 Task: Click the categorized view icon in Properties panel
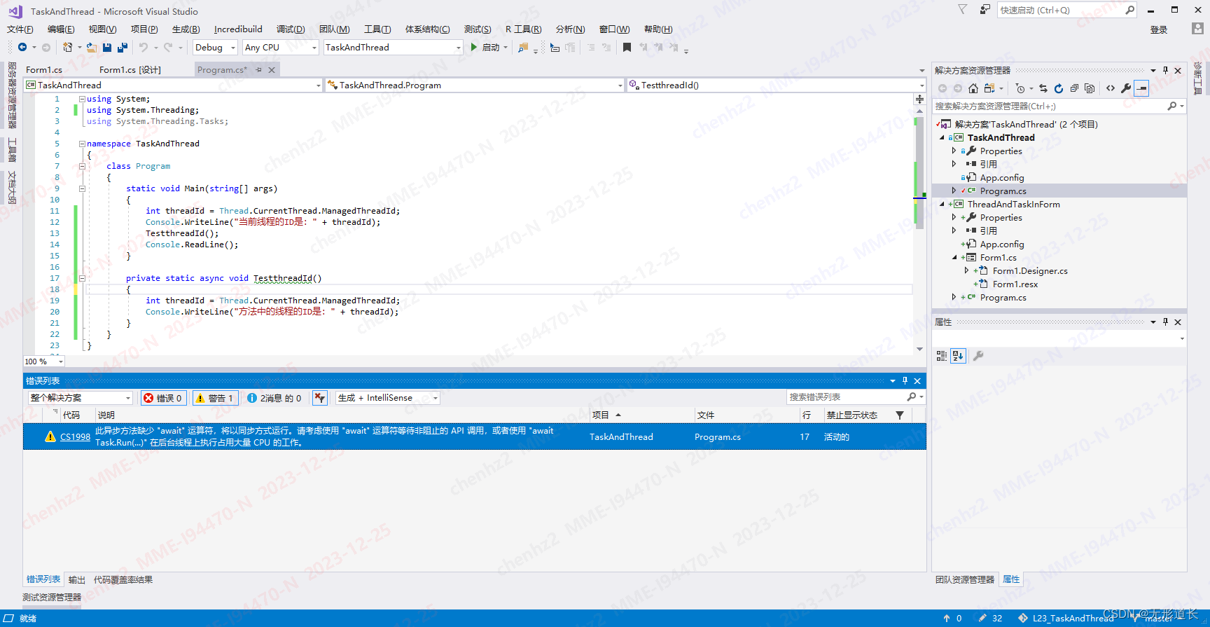942,356
